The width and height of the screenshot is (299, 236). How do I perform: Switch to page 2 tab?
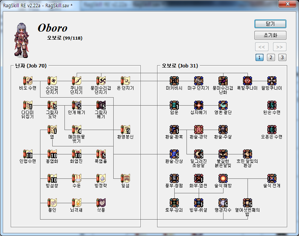tap(270, 58)
